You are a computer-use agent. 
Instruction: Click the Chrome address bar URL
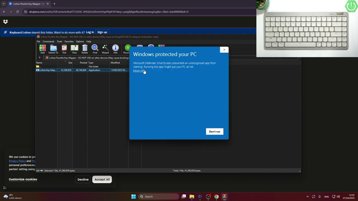point(109,12)
